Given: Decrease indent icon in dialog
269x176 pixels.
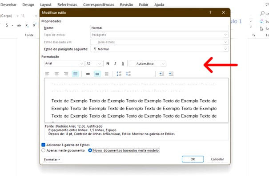Looking at the screenshot, I should [x=161, y=74].
